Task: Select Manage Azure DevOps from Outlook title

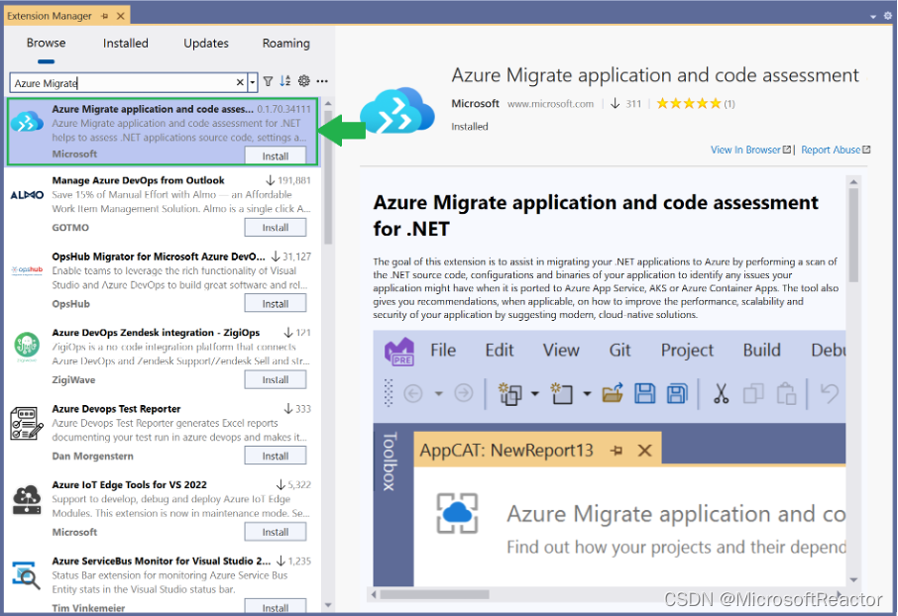Action: (x=138, y=180)
